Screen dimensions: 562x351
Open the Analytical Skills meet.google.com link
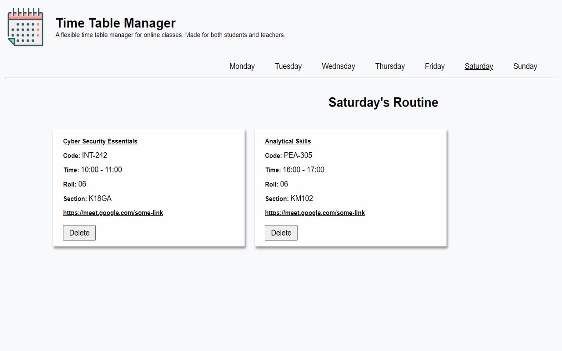click(x=315, y=213)
